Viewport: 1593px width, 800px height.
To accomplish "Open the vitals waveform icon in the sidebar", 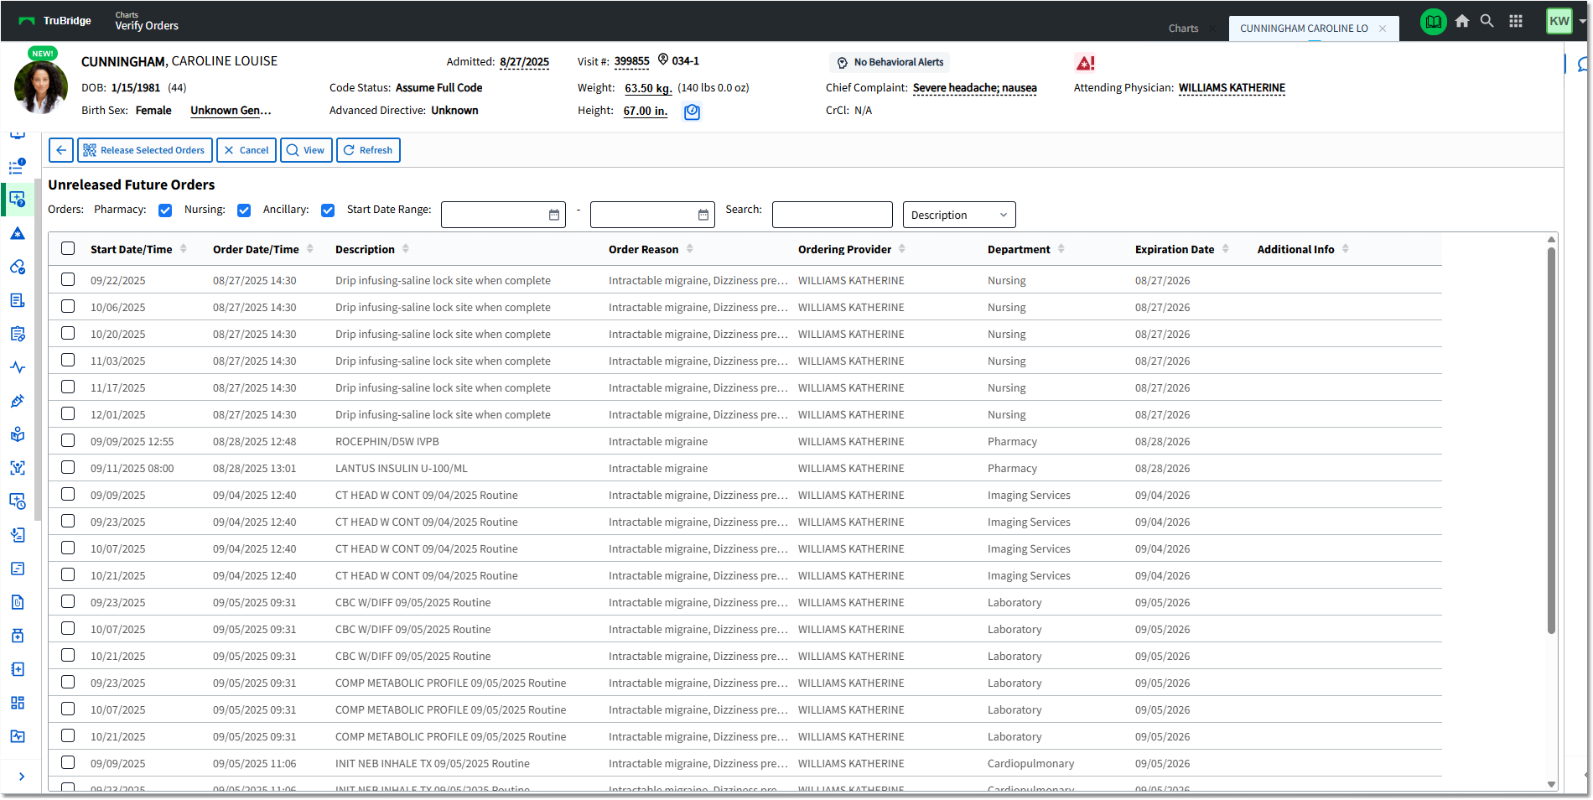I will click(x=18, y=367).
